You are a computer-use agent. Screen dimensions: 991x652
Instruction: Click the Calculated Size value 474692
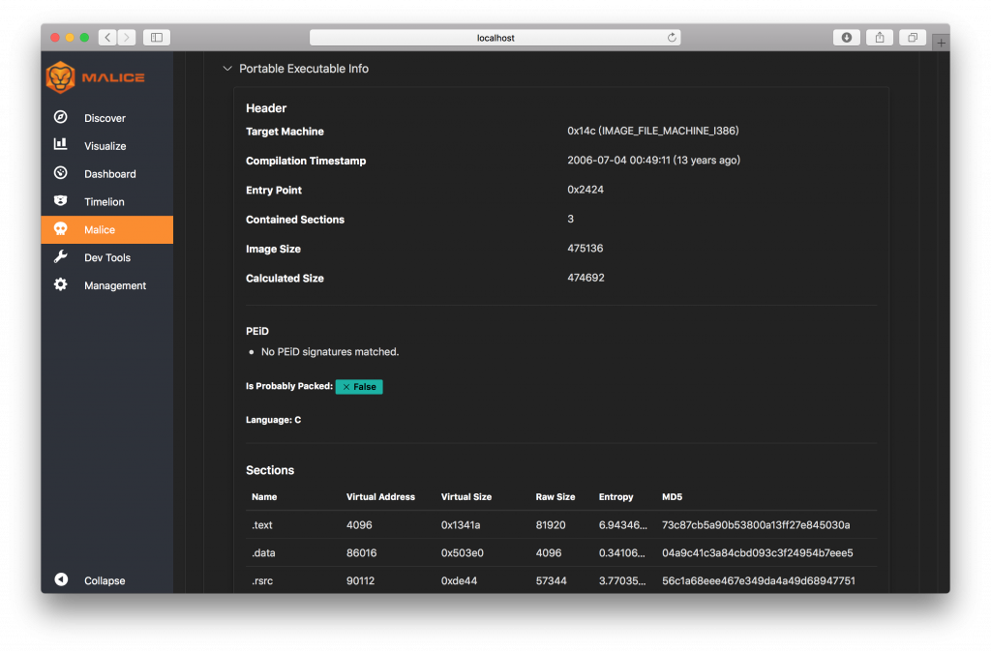coord(586,278)
